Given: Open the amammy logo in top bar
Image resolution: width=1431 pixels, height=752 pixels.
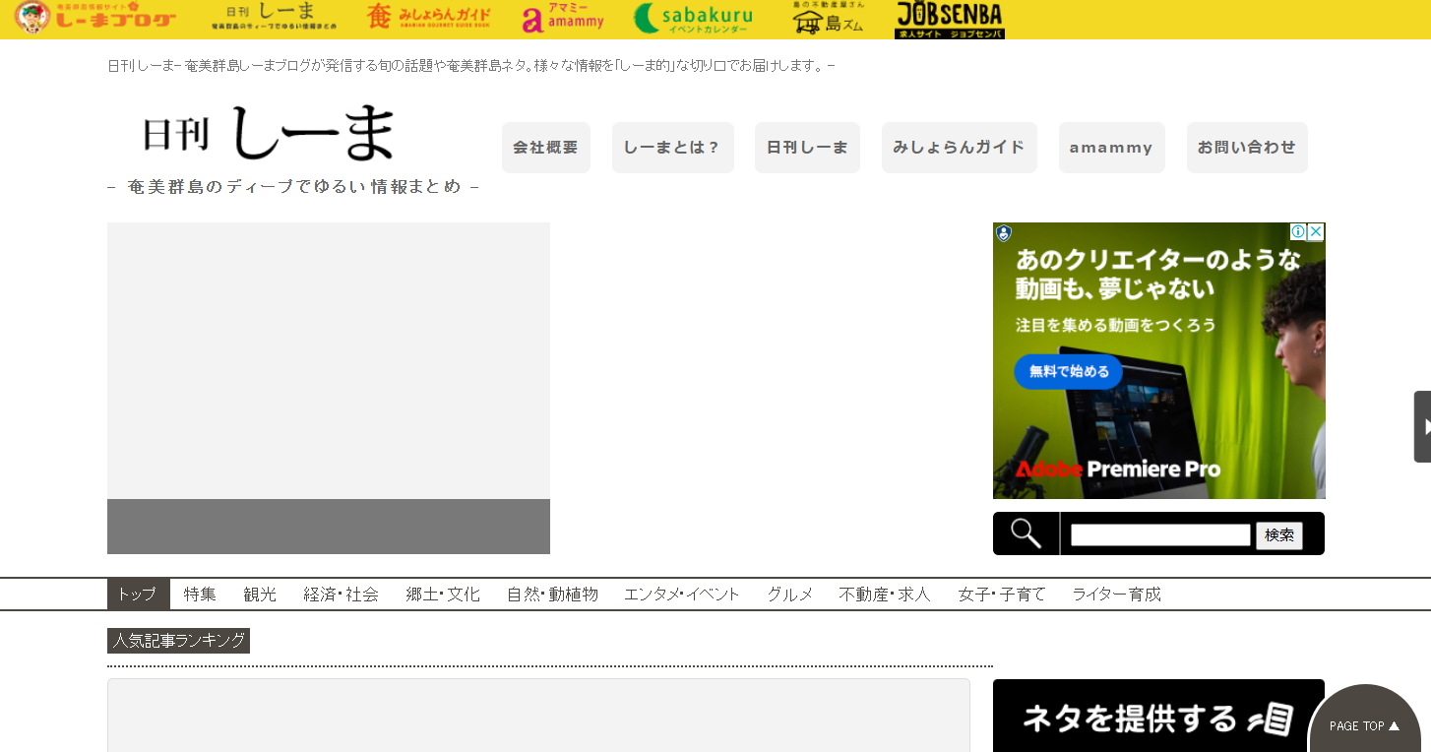Looking at the screenshot, I should pos(563,18).
